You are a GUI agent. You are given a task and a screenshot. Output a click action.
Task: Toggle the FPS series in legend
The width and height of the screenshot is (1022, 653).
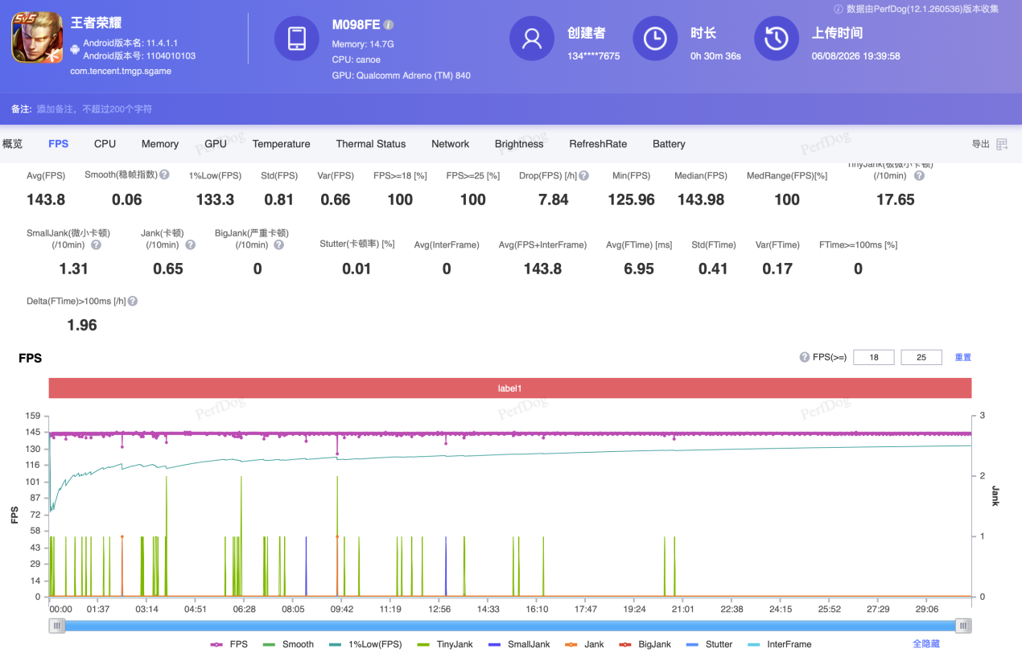pyautogui.click(x=229, y=644)
